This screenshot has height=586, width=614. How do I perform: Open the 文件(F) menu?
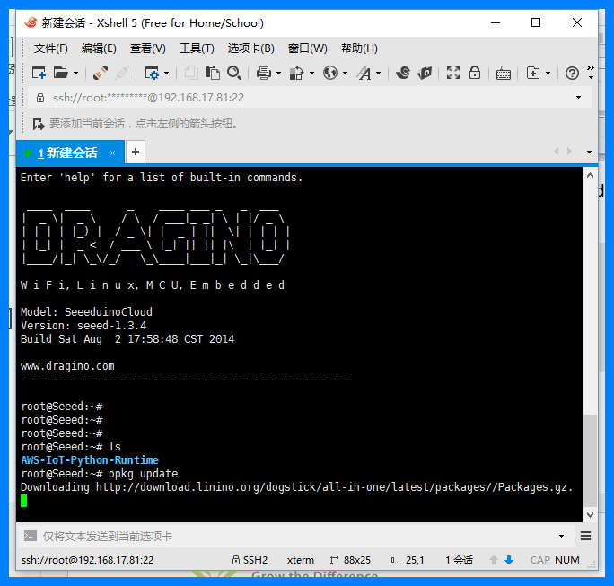[x=51, y=48]
